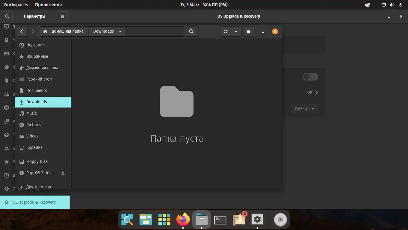Open Рабочий стол in the sidebar

click(43, 79)
